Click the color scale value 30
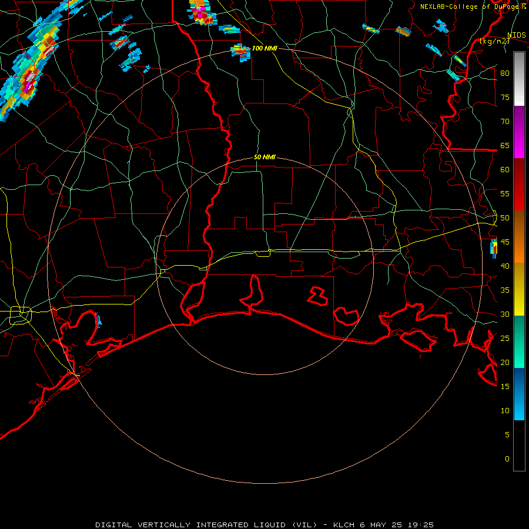 pyautogui.click(x=505, y=314)
